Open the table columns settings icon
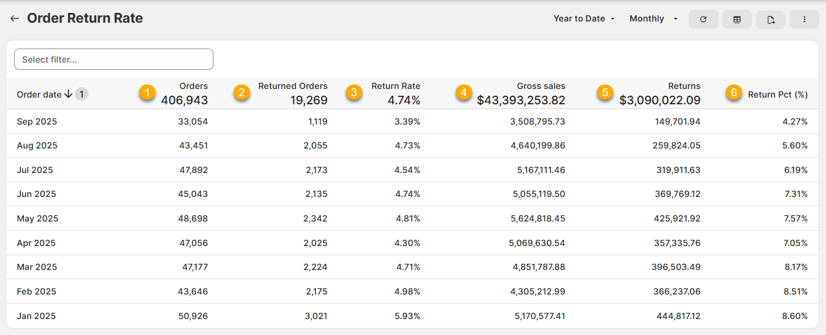 (737, 20)
